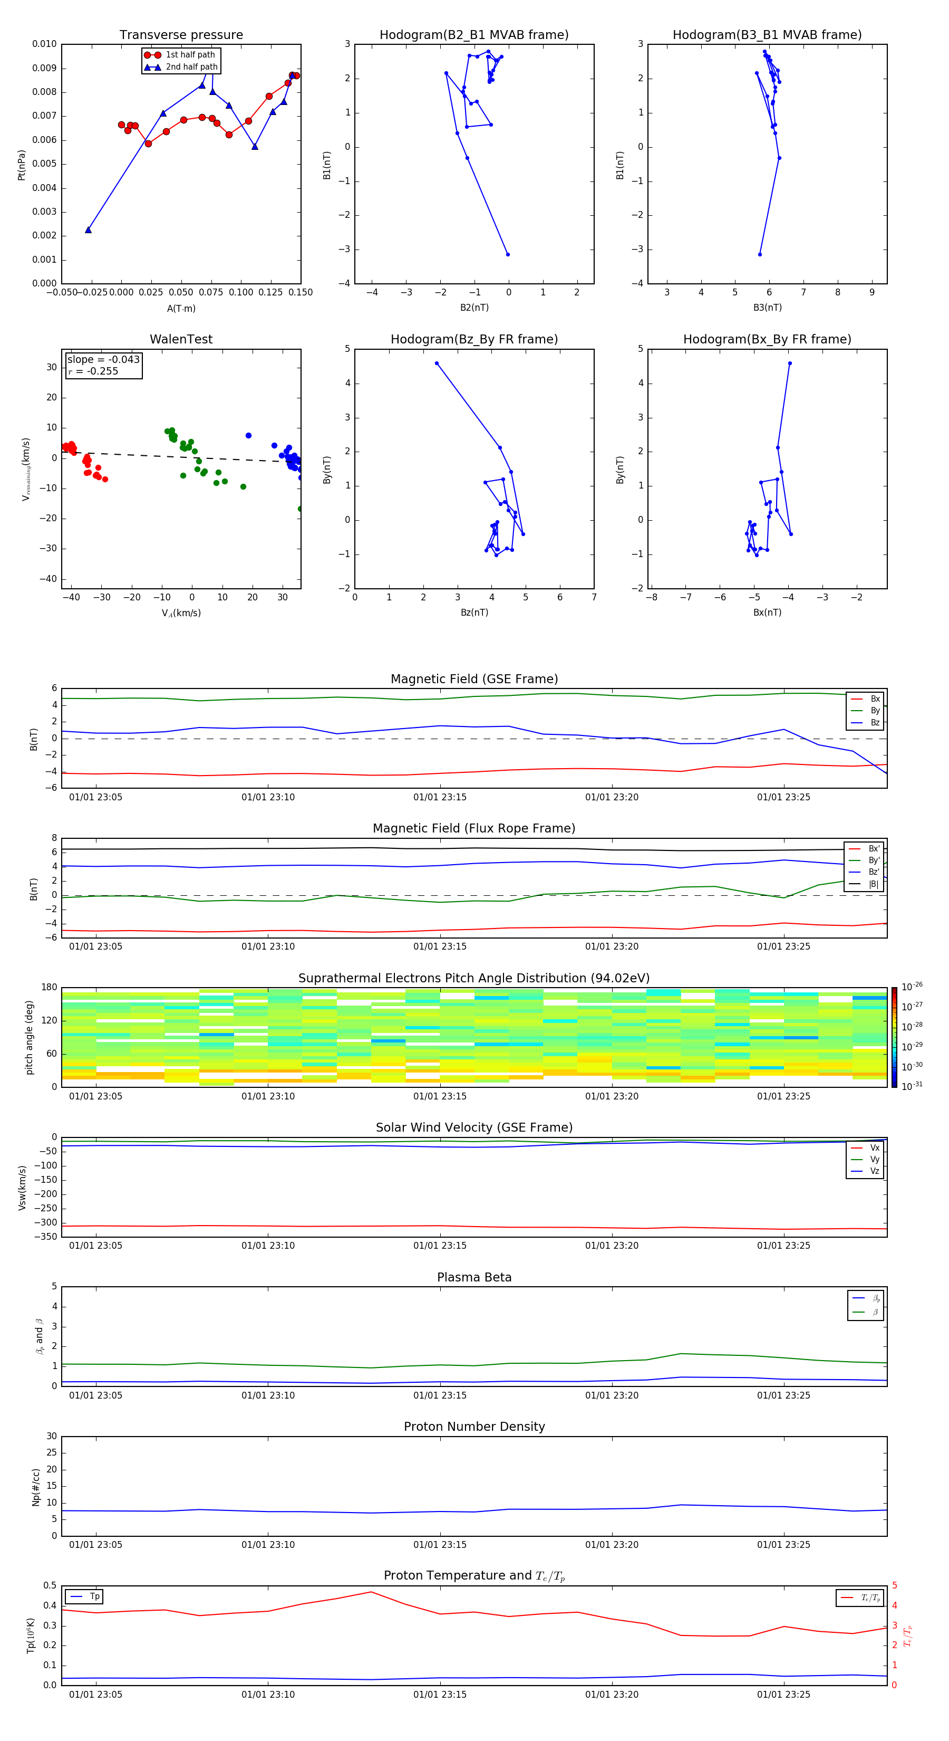
Task: Click the Hodogram(Bz_By FR frame) title
Action: 474,339
